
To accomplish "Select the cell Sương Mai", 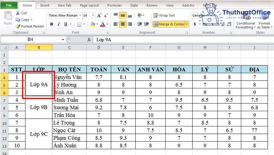I will (69, 108).
